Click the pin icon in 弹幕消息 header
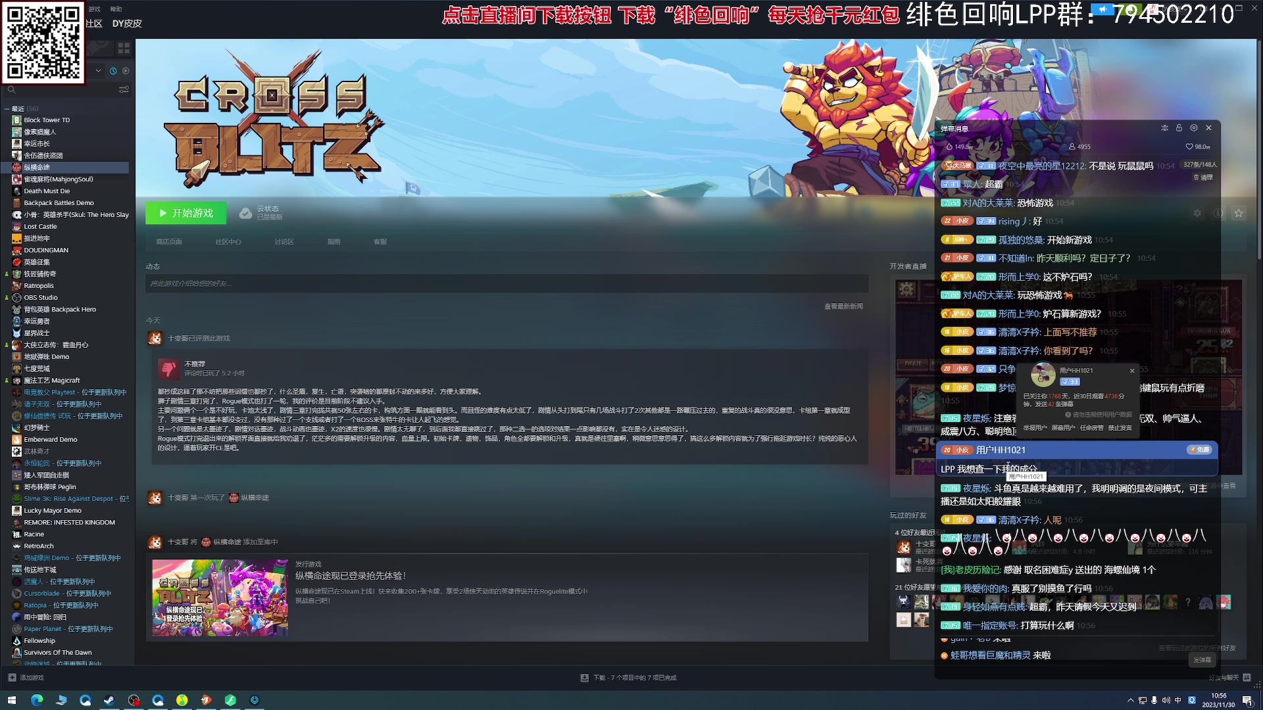This screenshot has width=1263, height=710. 1164,128
